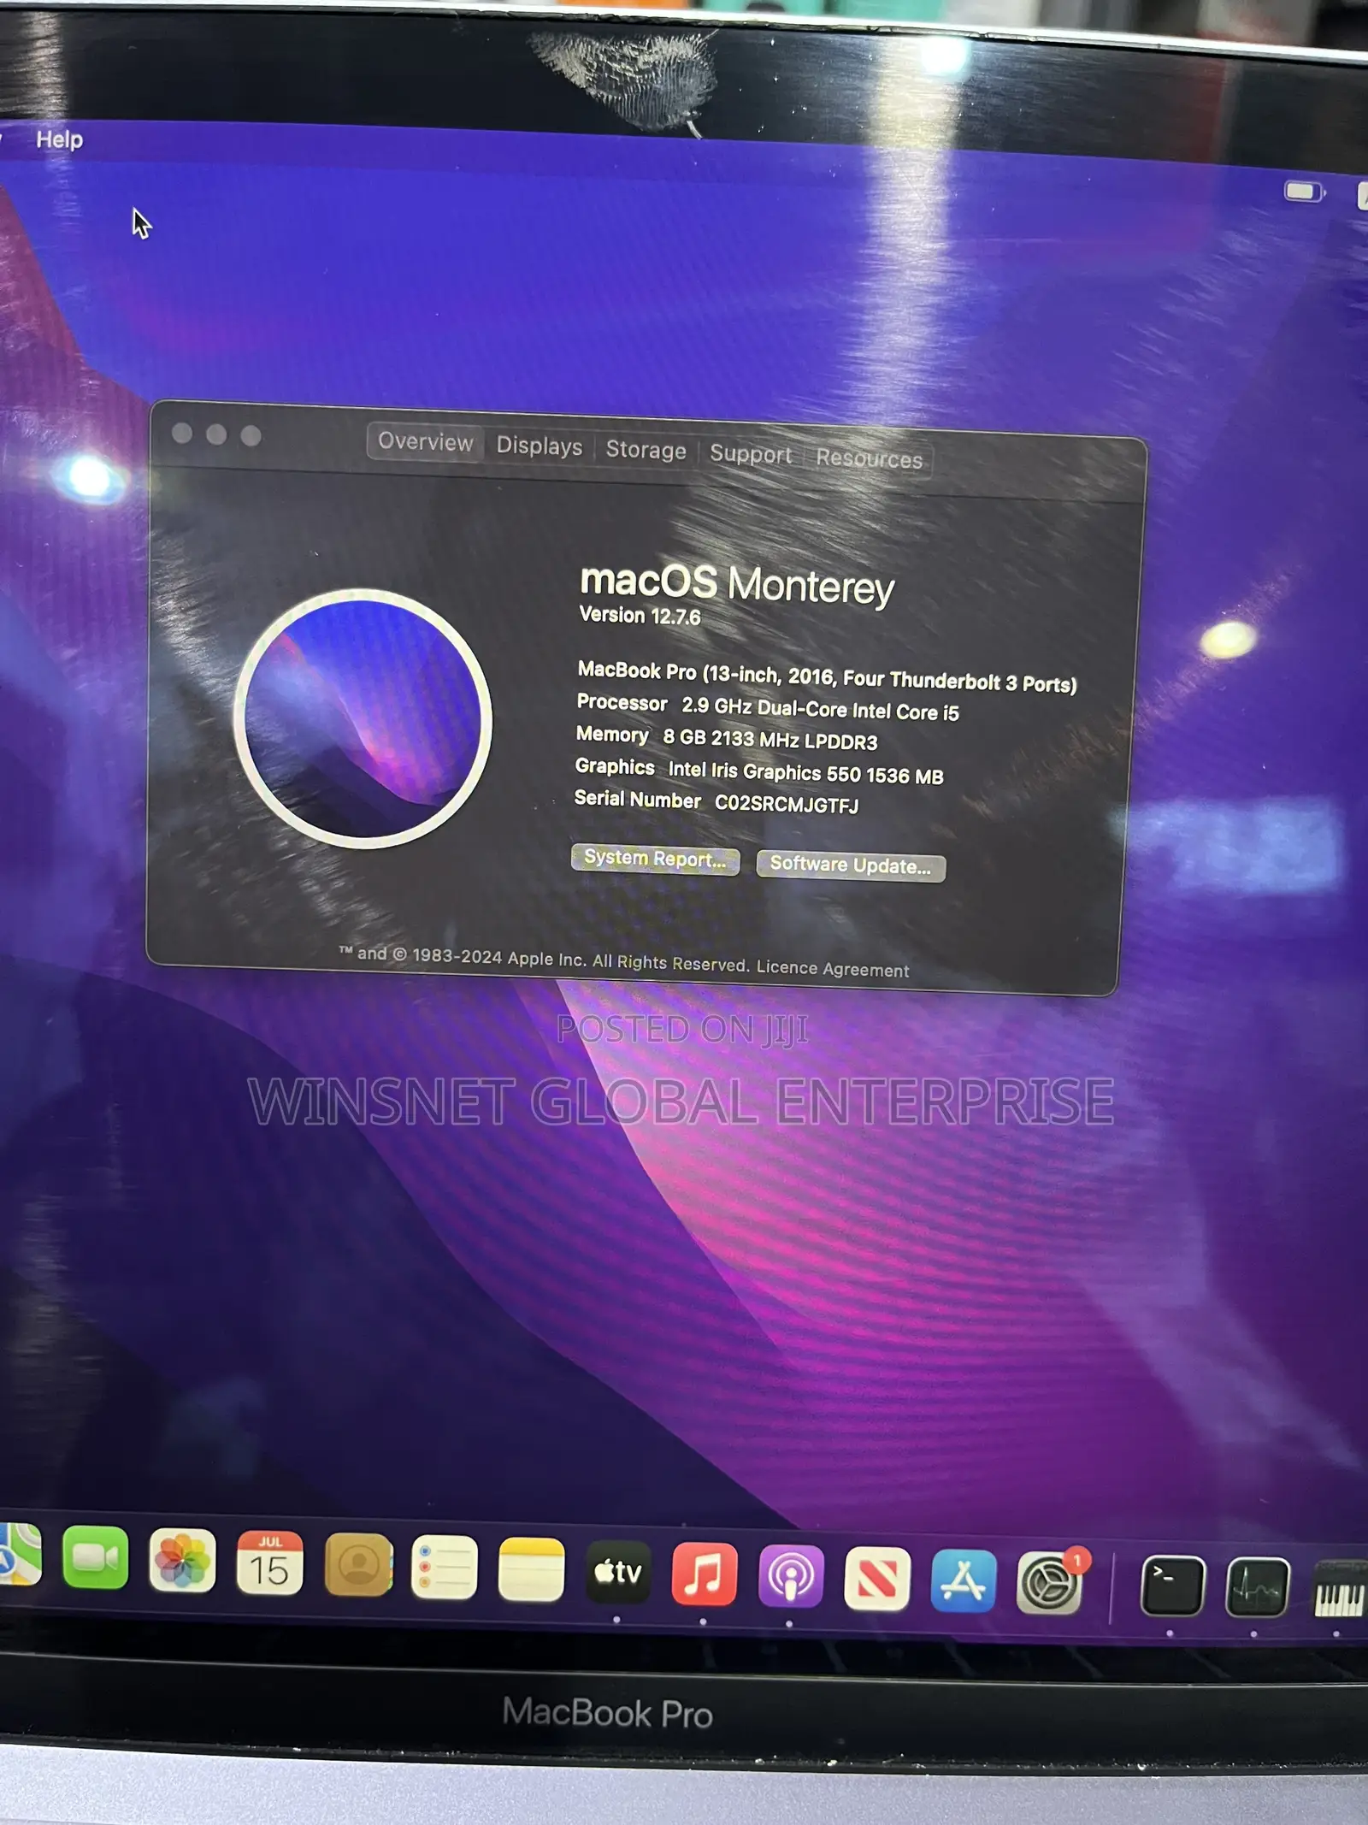1368x1825 pixels.
Task: Select the Intel Iris Graphics 550 1536 MB value
Action: pos(805,773)
